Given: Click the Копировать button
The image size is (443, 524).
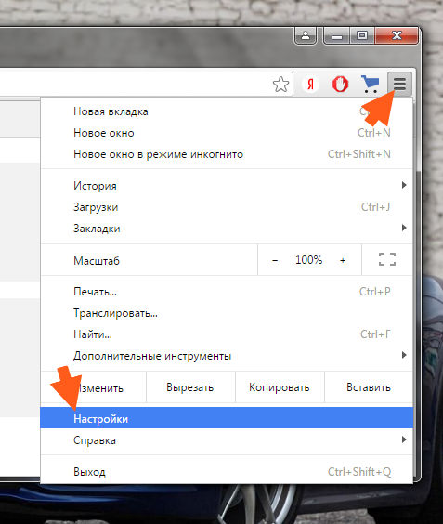Looking at the screenshot, I should (280, 387).
